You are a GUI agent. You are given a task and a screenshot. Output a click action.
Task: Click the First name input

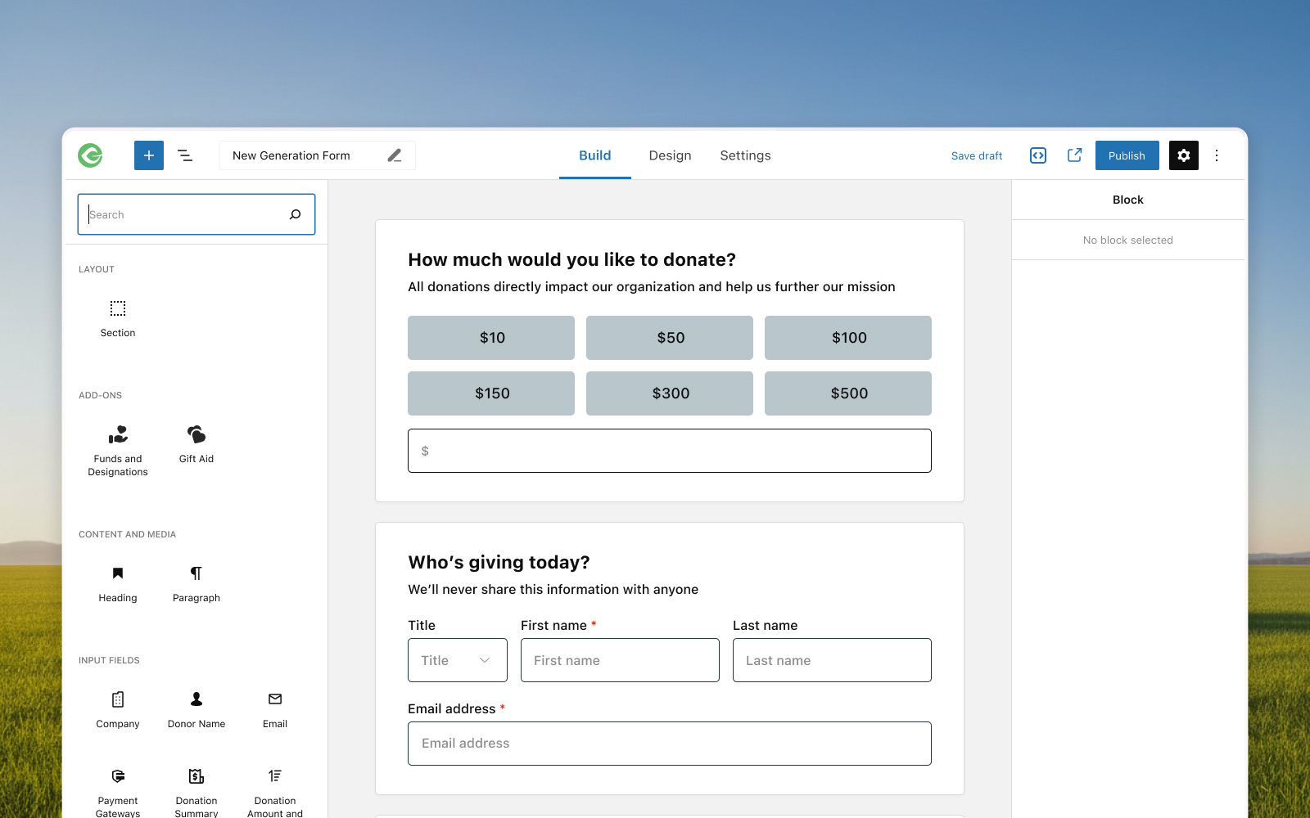[620, 660]
